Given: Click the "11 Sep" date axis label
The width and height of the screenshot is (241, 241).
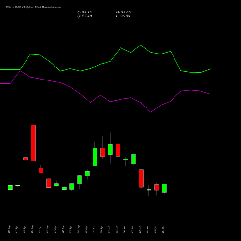Looking at the screenshot, I should click(16, 229).
